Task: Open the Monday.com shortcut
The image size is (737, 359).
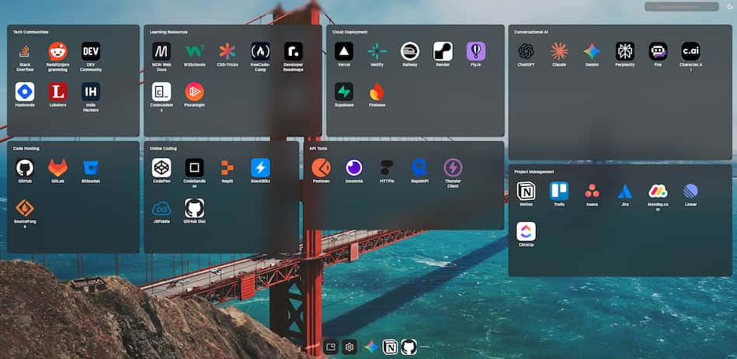Action: pyautogui.click(x=658, y=192)
